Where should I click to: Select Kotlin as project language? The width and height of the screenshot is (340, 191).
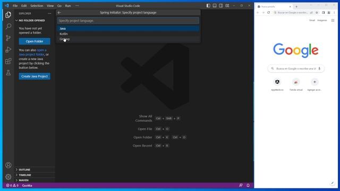click(x=128, y=34)
